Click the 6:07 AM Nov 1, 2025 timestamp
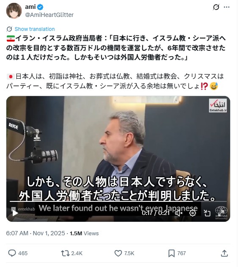The width and height of the screenshot is (239, 267). click(36, 233)
